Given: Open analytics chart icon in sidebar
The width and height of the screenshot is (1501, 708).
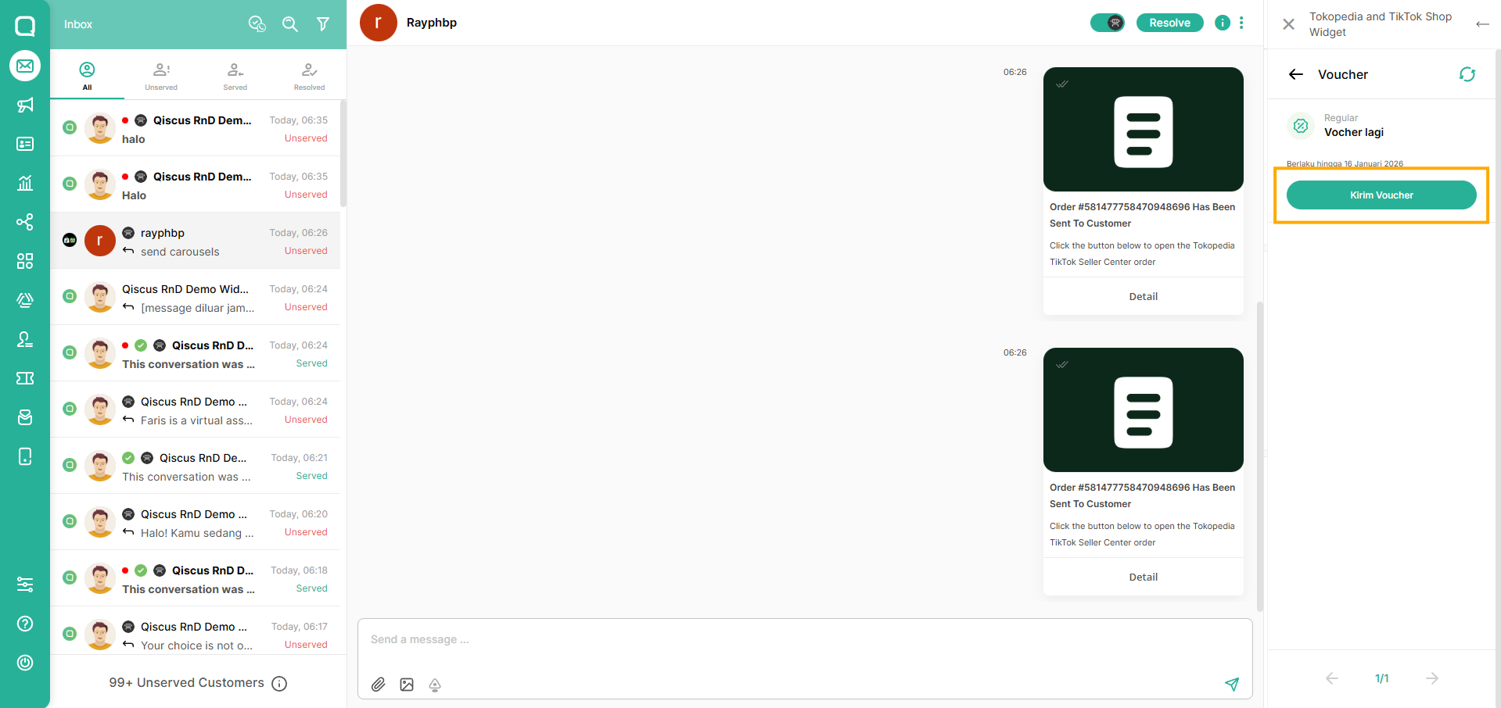Looking at the screenshot, I should click(x=25, y=183).
